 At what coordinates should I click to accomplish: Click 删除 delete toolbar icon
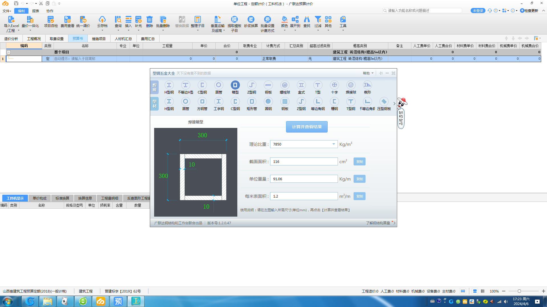[149, 22]
